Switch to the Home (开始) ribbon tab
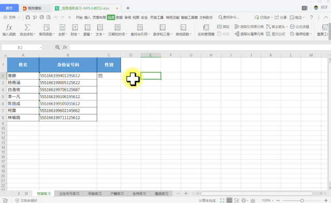The height and width of the screenshot is (203, 331). click(79, 17)
